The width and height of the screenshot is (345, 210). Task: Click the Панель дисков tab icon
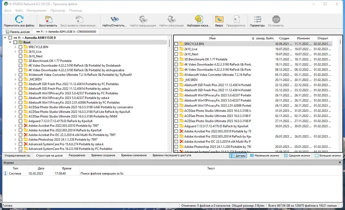[7, 32]
